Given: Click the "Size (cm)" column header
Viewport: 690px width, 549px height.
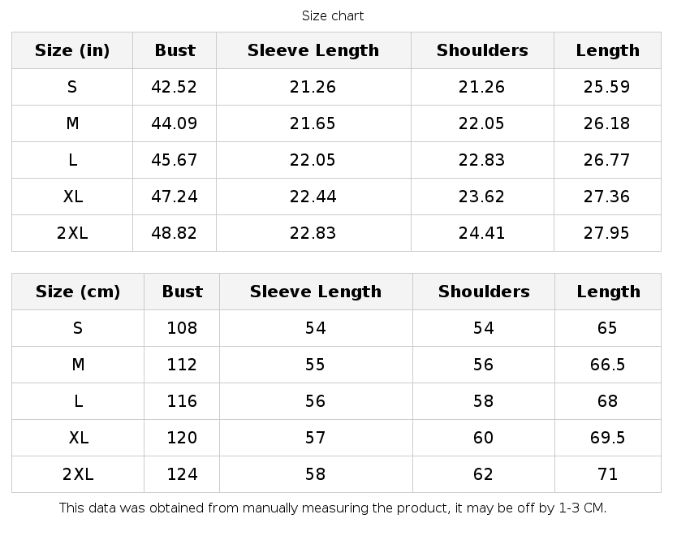Looking at the screenshot, I should 78,292.
